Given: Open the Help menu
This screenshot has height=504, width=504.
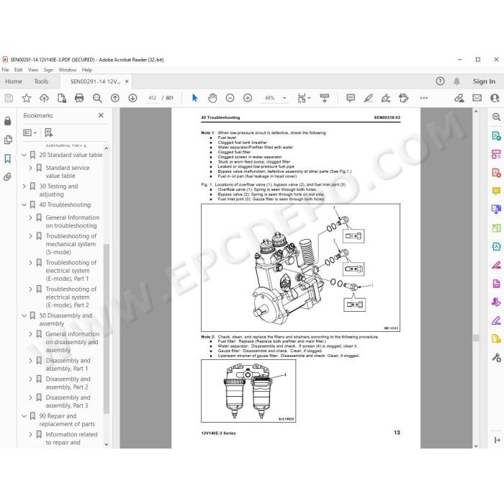Looking at the screenshot, I should pyautogui.click(x=87, y=70).
